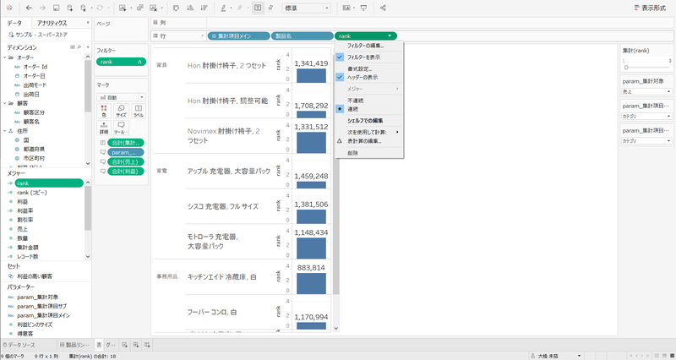Click the new dashboard tab icon at bottom
Image resolution: width=676 pixels, height=360 pixels.
[x=136, y=345]
